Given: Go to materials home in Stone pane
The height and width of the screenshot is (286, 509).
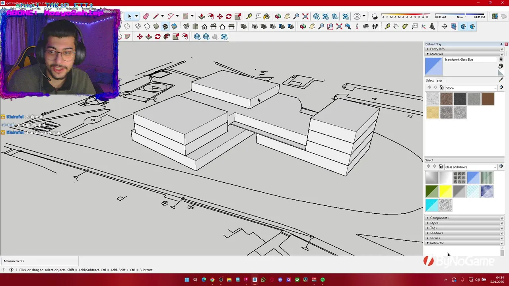Looking at the screenshot, I should (441, 88).
